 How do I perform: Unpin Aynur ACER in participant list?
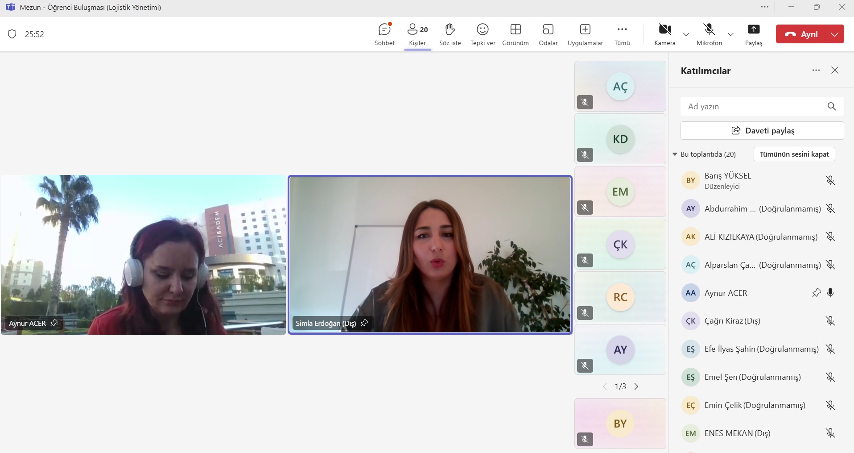click(x=817, y=293)
